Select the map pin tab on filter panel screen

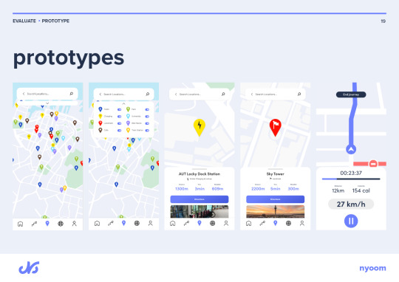[x=123, y=223]
